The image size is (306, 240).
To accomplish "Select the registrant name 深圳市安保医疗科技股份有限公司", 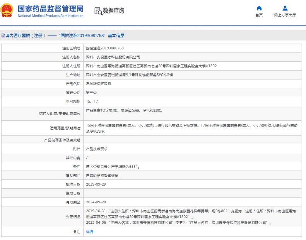I will [x=113, y=57].
